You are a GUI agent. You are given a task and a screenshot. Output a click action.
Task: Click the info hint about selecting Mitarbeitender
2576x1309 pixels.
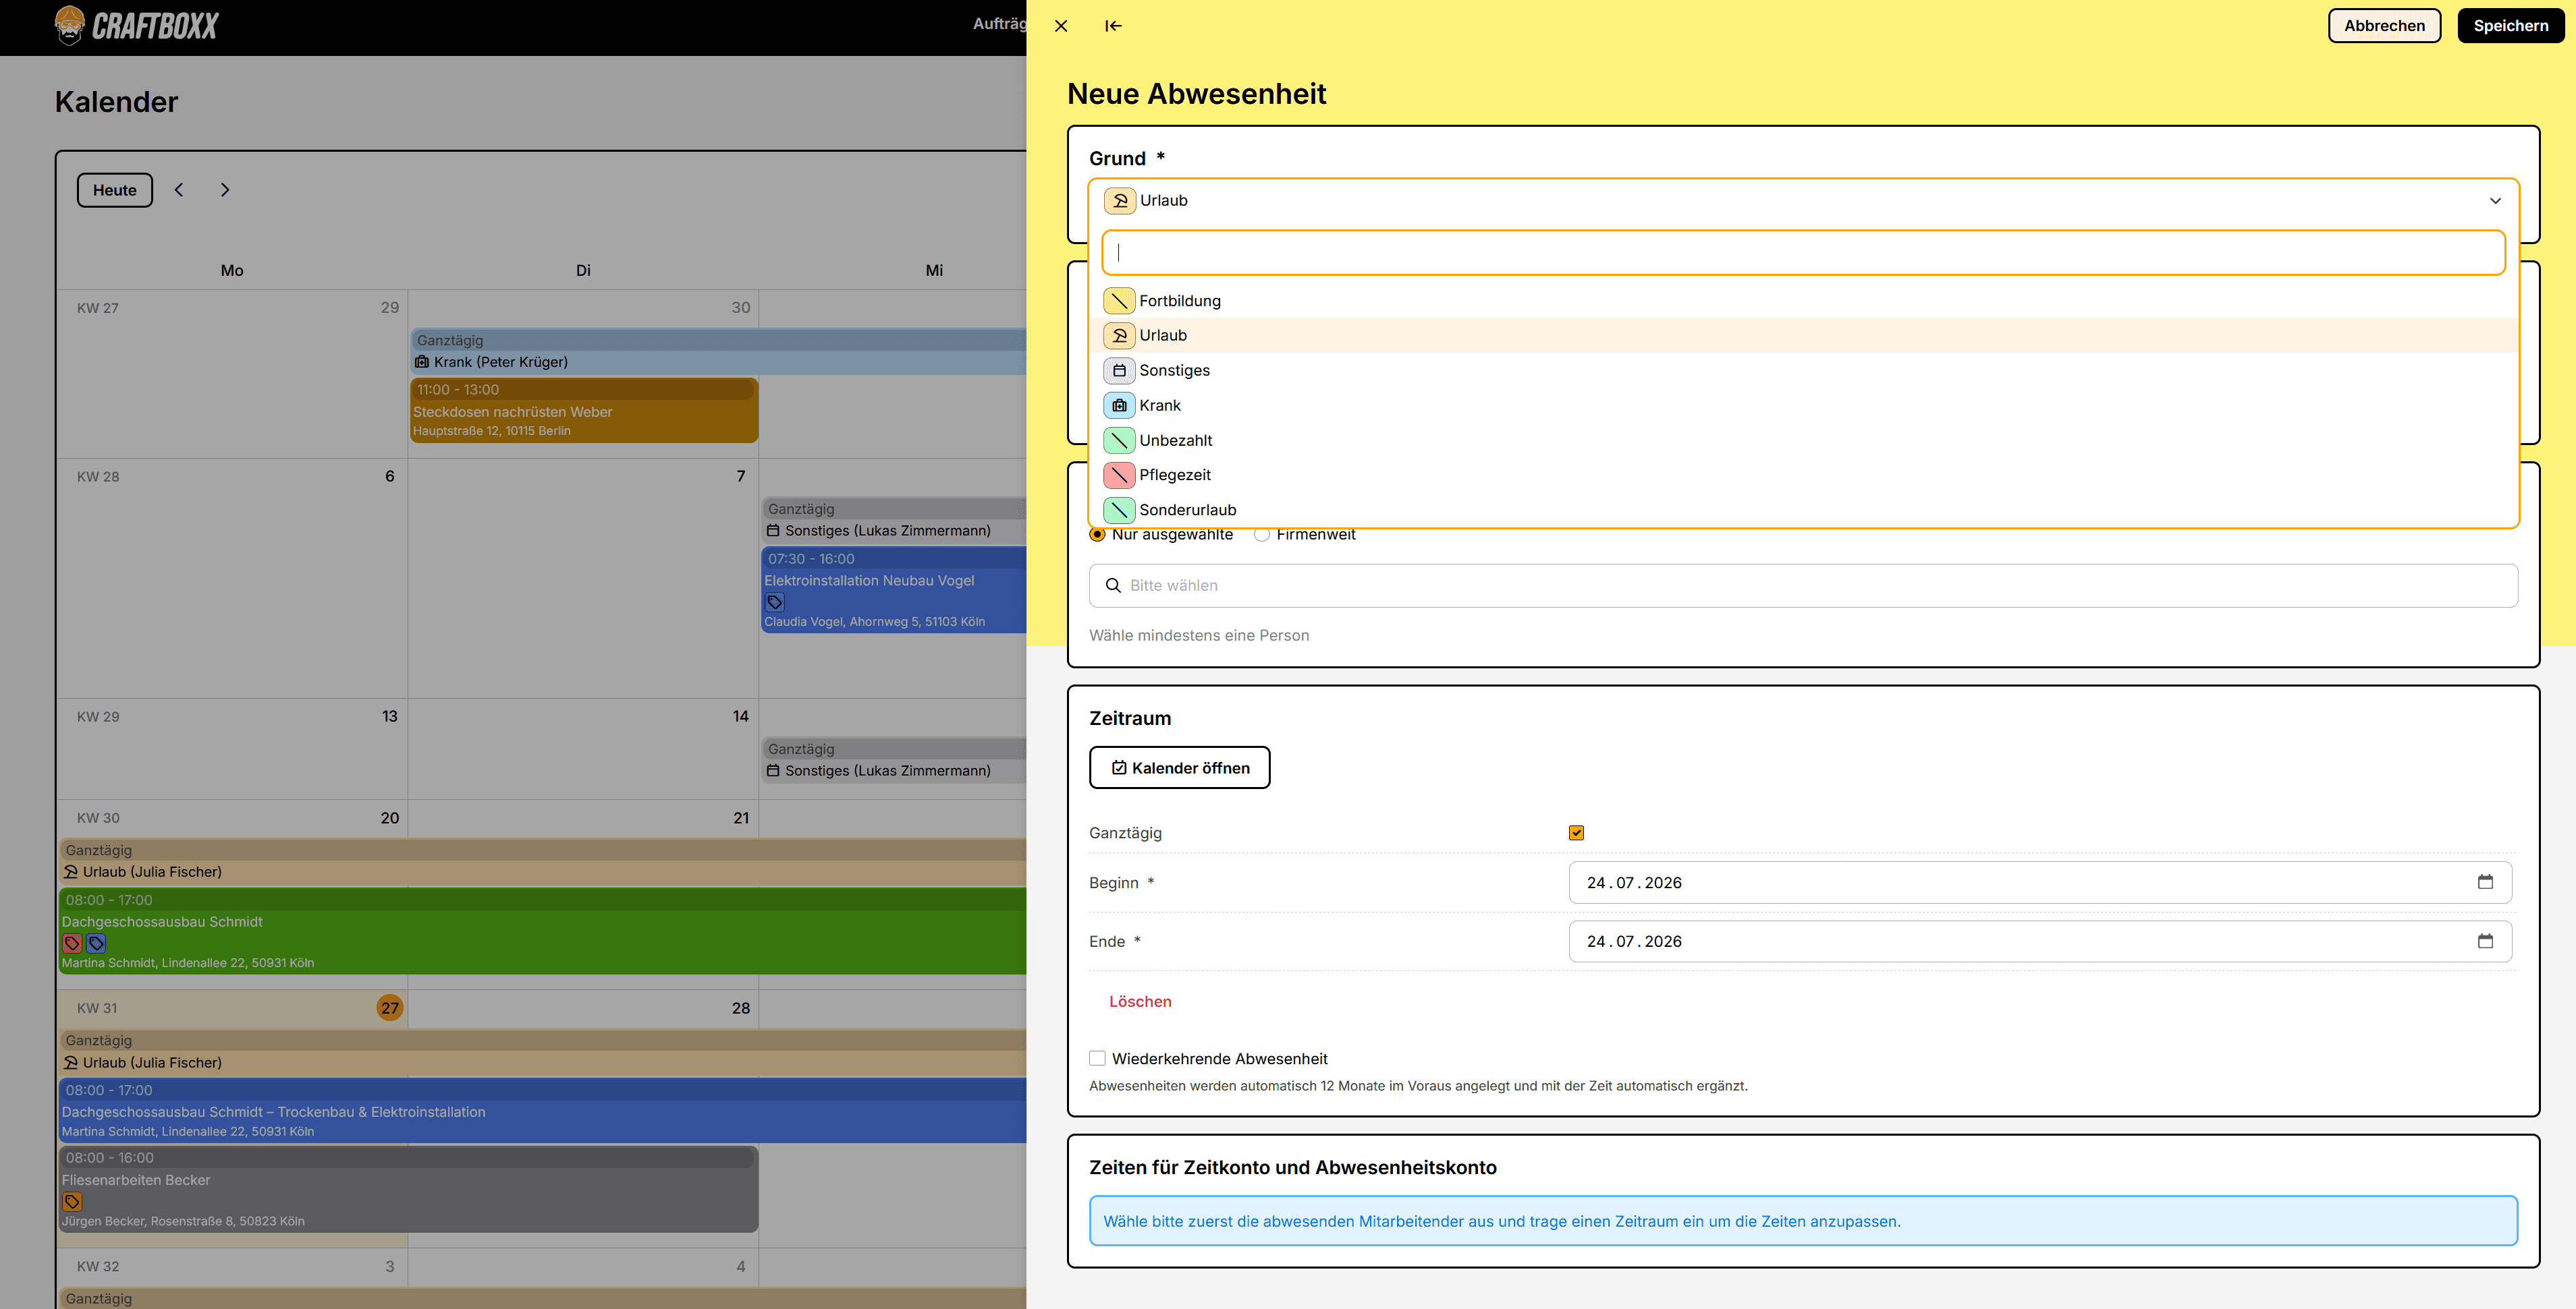coord(1803,1221)
